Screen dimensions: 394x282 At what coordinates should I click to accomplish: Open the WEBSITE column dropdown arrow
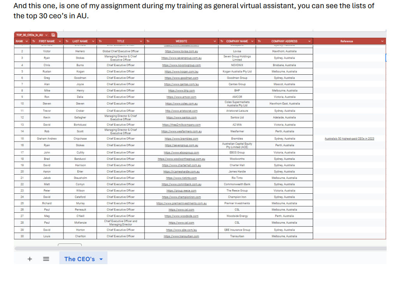[x=215, y=41]
